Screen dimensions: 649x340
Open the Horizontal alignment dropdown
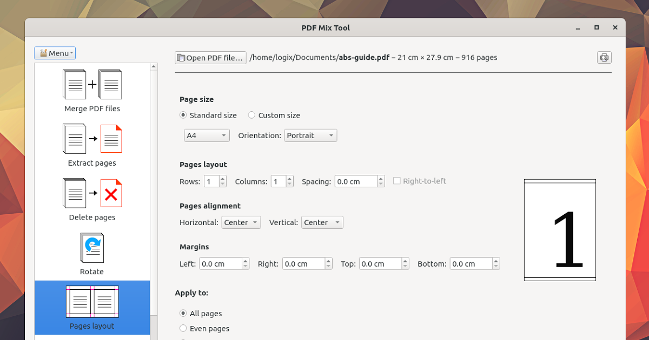point(241,222)
